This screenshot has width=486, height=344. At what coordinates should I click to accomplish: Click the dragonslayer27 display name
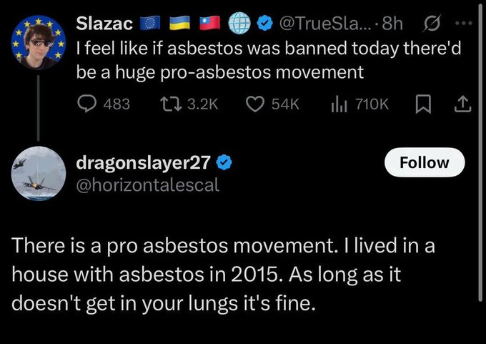point(143,163)
